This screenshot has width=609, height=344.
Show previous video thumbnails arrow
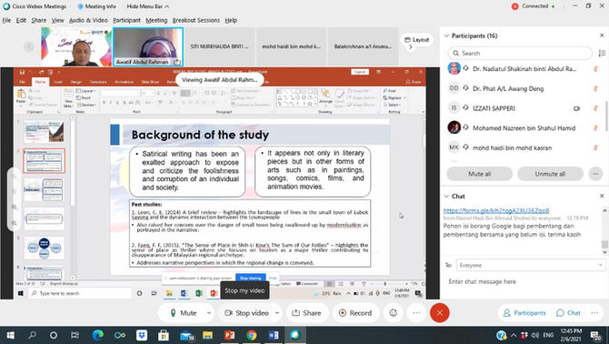[29, 46]
